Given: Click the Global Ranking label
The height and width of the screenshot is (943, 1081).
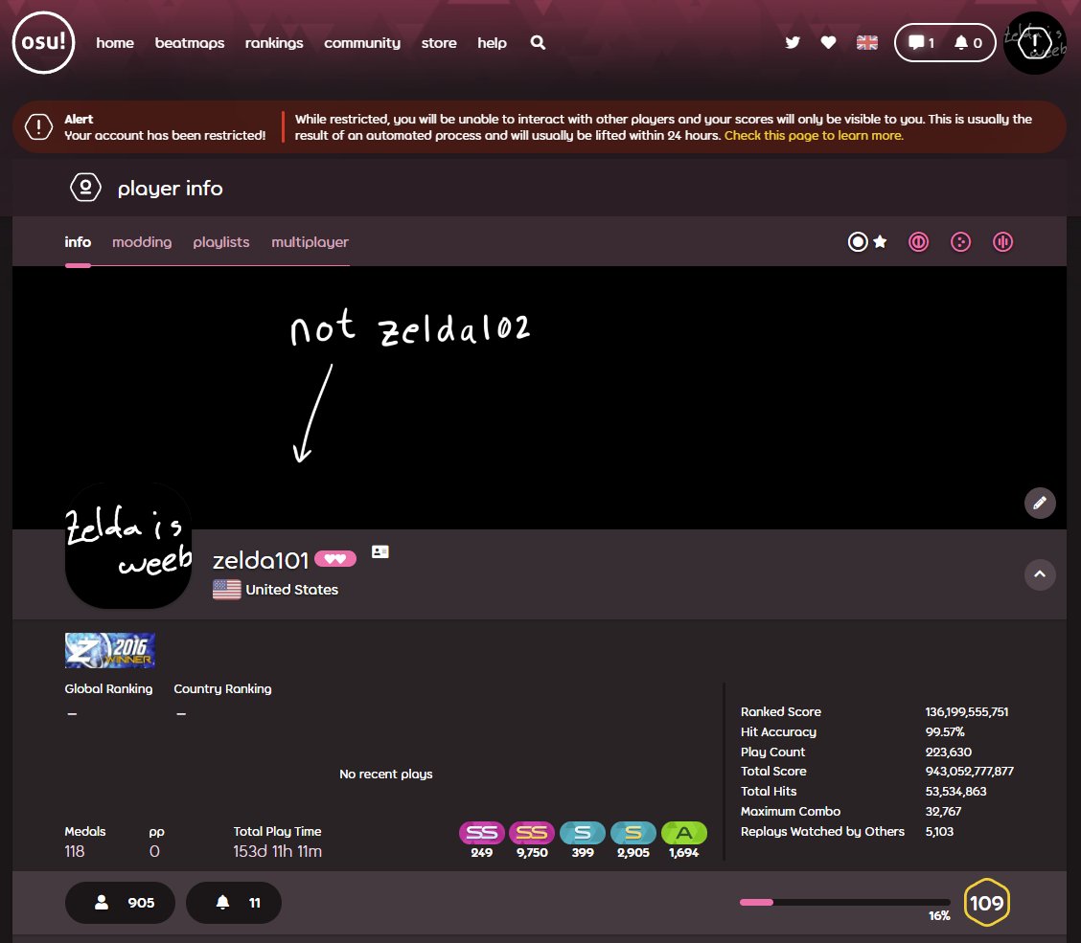Looking at the screenshot, I should 108,689.
